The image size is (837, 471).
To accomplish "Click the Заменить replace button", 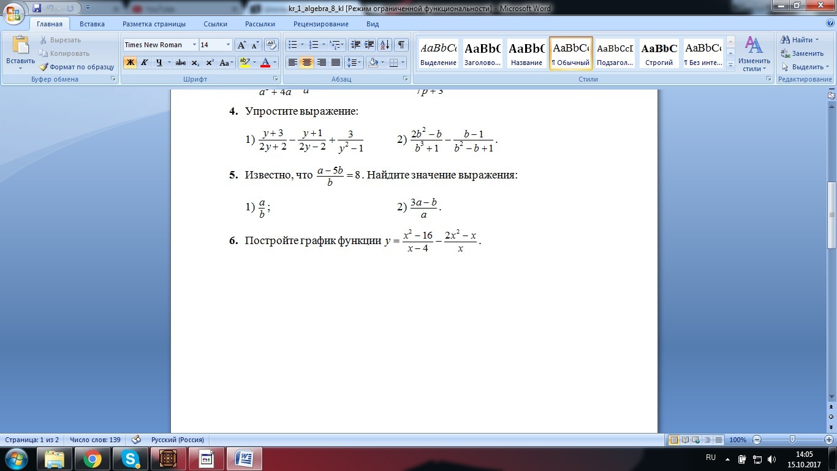I will (x=802, y=53).
